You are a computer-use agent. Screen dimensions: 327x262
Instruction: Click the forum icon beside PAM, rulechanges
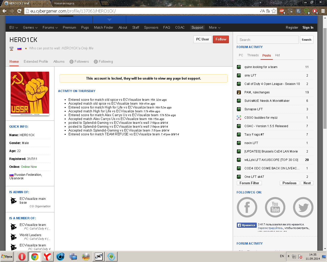point(239,92)
